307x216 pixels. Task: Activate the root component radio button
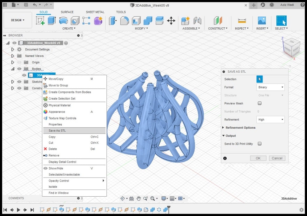[x=66, y=43]
